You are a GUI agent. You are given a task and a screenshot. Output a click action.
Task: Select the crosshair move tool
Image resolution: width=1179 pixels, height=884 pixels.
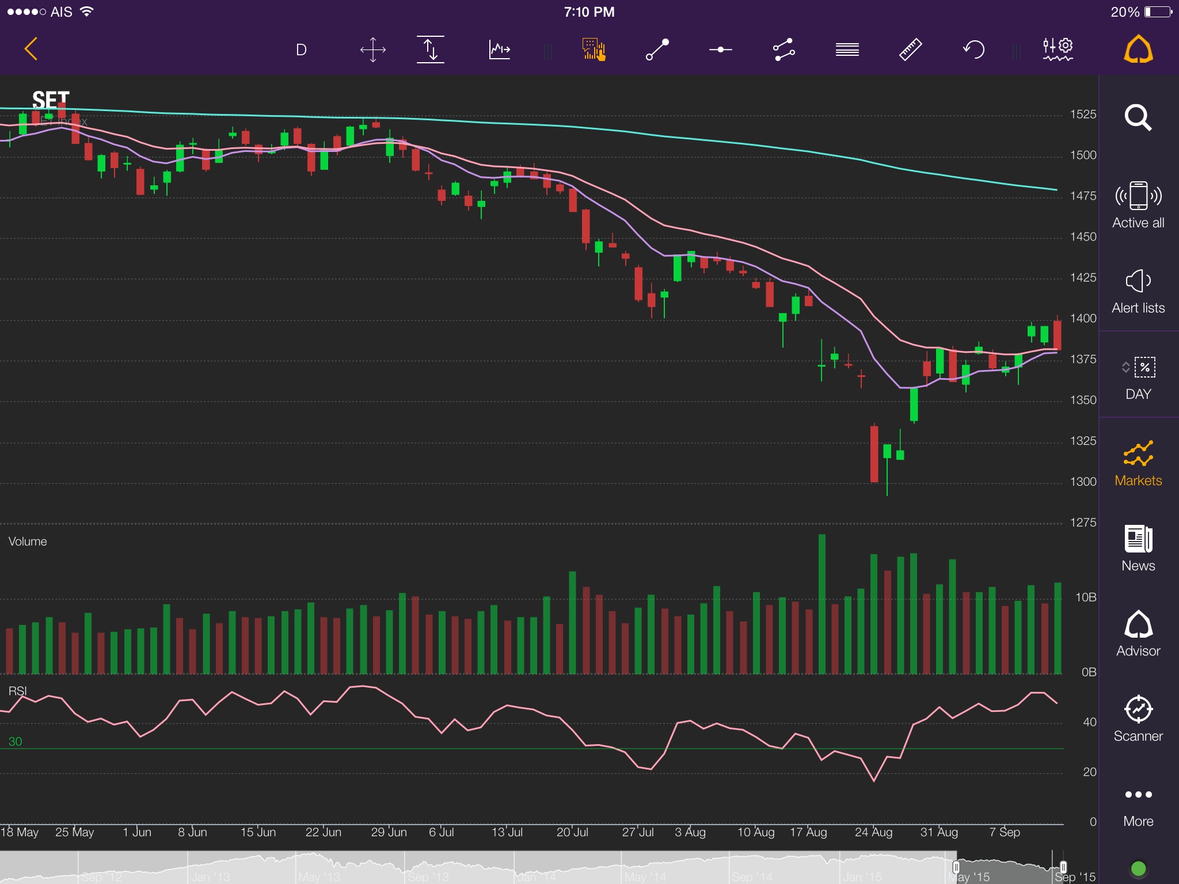point(372,49)
